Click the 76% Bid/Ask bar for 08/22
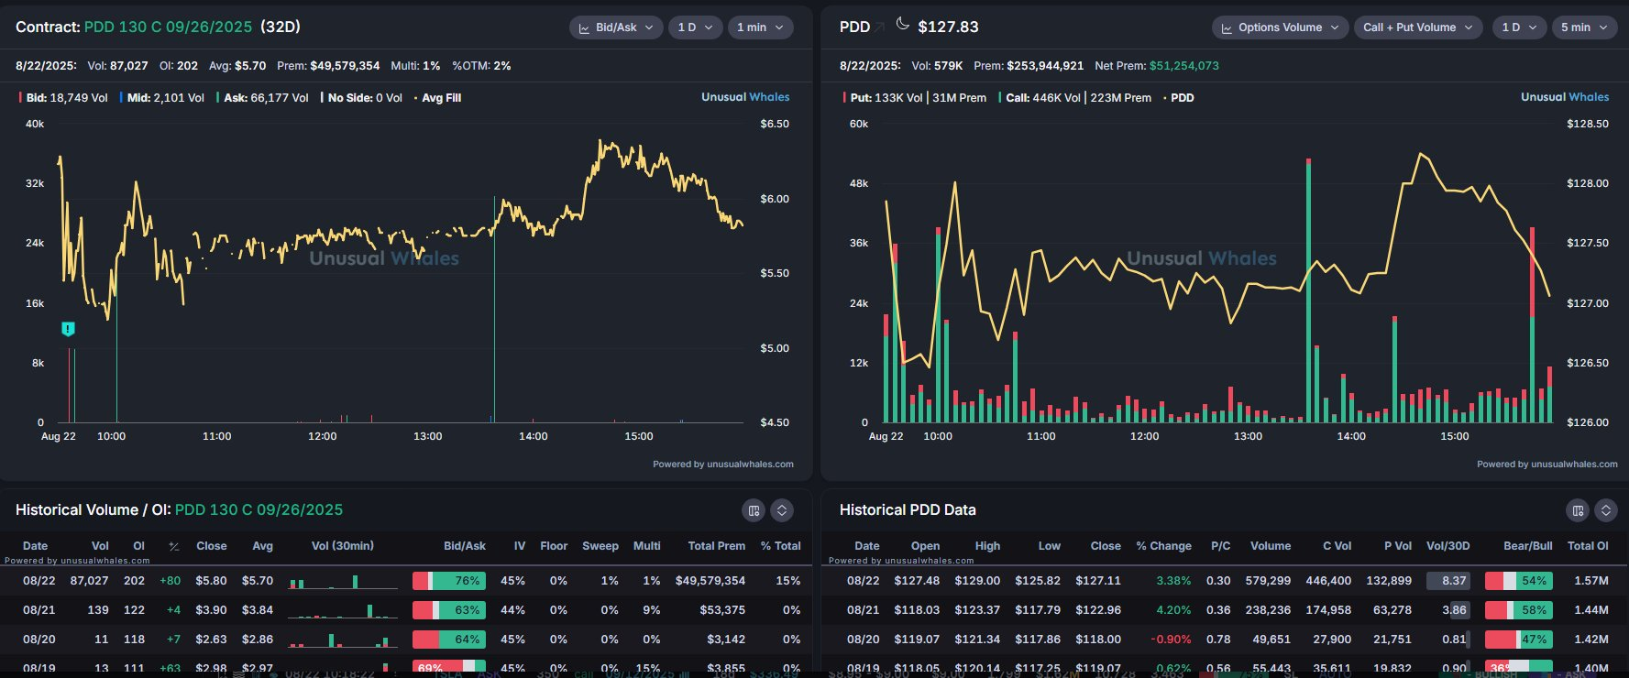Screen dimensions: 1629x678 pyautogui.click(x=449, y=581)
